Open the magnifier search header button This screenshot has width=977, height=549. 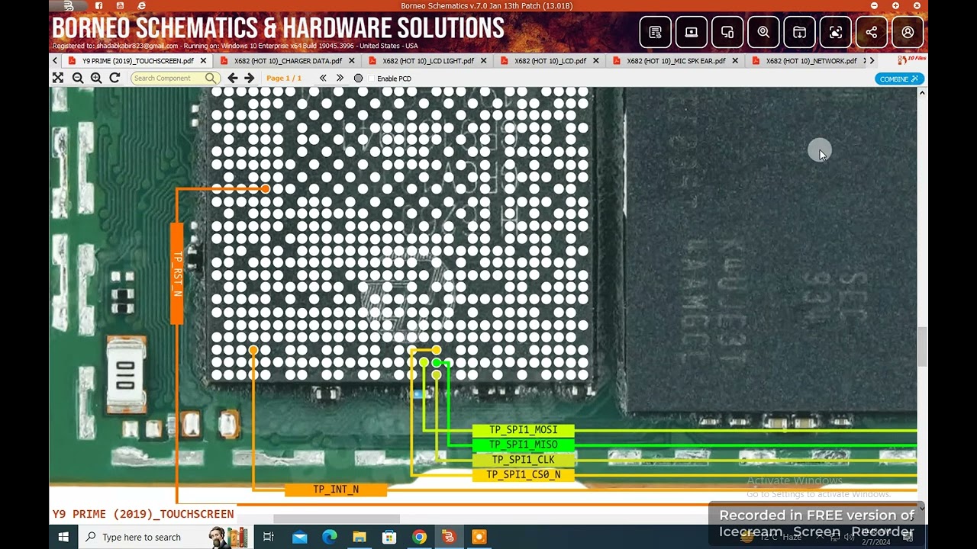tap(763, 32)
